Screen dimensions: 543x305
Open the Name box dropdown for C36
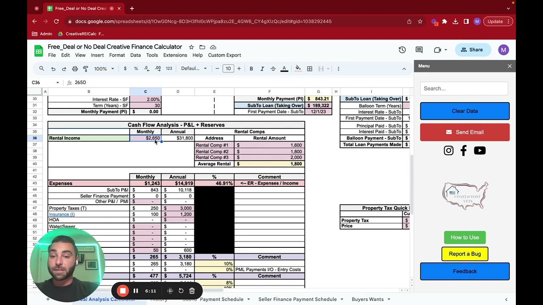click(57, 83)
